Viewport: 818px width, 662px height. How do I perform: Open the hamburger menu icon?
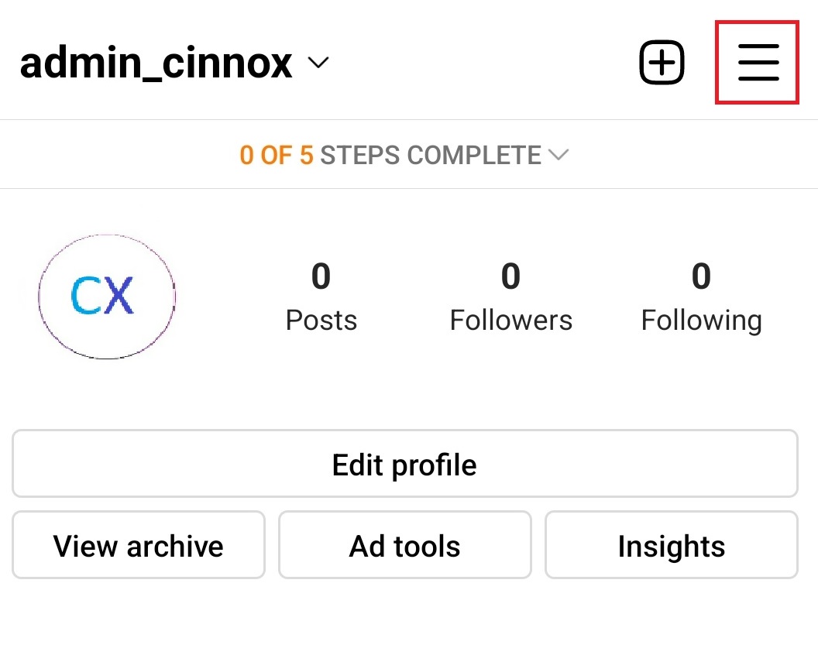[x=758, y=63]
